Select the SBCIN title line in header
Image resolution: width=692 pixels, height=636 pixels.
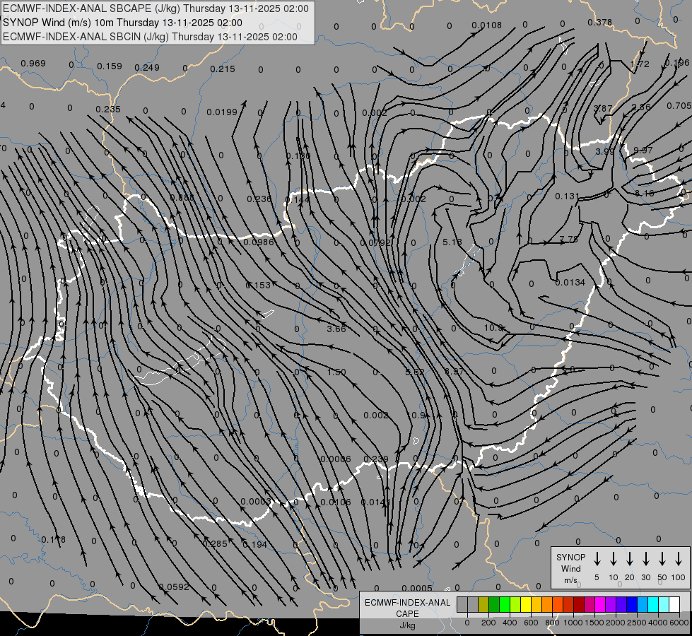(150, 37)
